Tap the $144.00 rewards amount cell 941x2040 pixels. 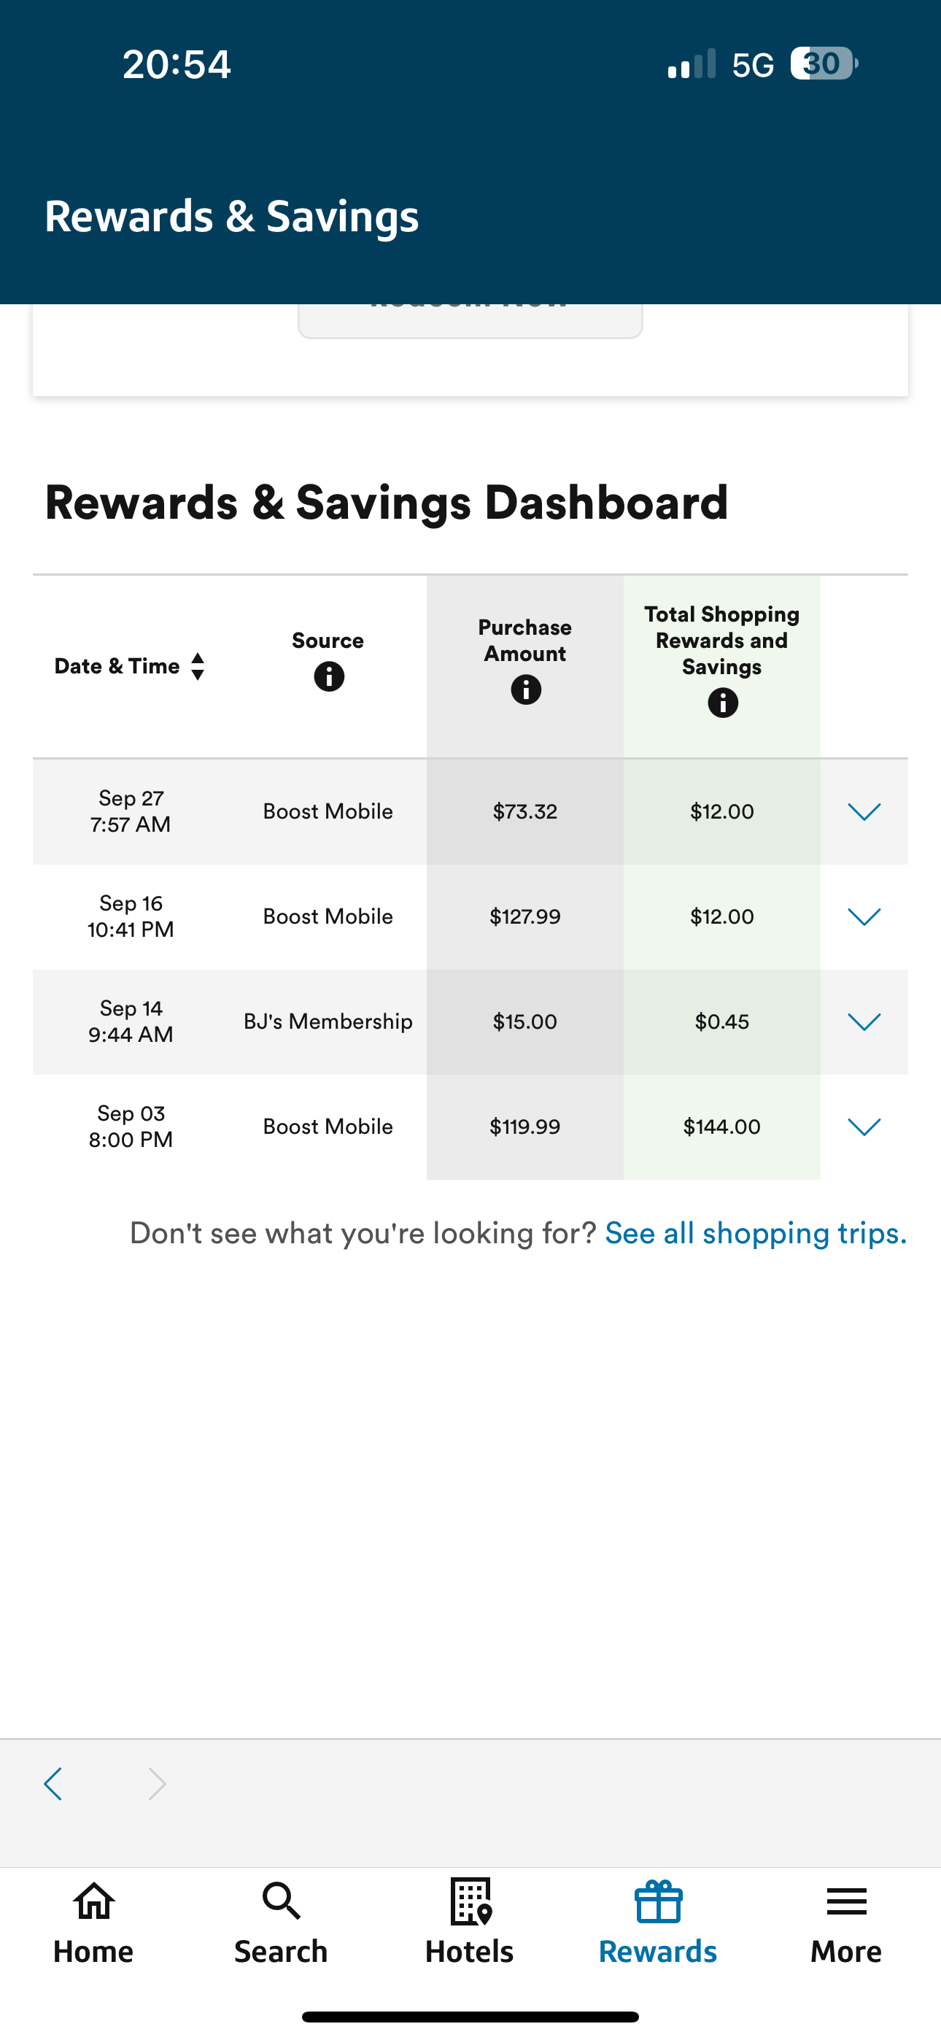click(x=721, y=1127)
